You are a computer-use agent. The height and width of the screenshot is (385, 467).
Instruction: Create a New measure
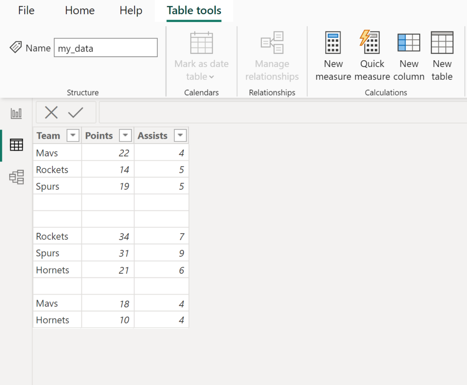pyautogui.click(x=333, y=56)
